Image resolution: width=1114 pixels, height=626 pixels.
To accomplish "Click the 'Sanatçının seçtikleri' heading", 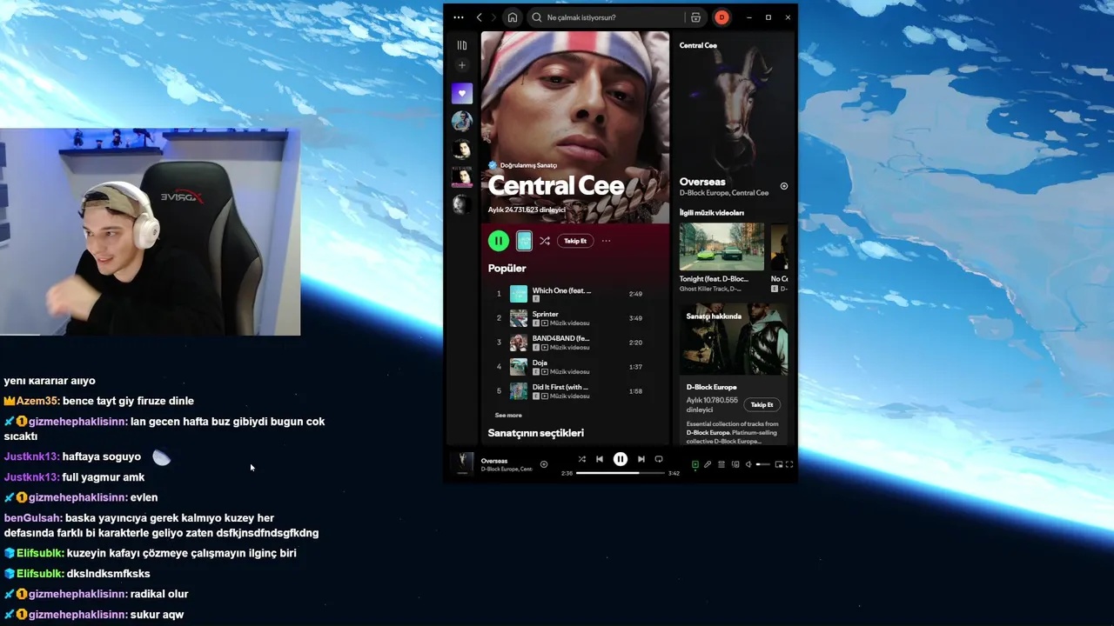I will coord(536,433).
